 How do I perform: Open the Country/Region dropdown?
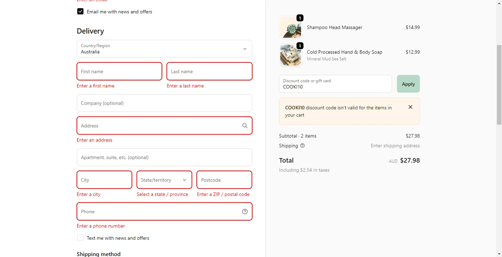point(164,49)
